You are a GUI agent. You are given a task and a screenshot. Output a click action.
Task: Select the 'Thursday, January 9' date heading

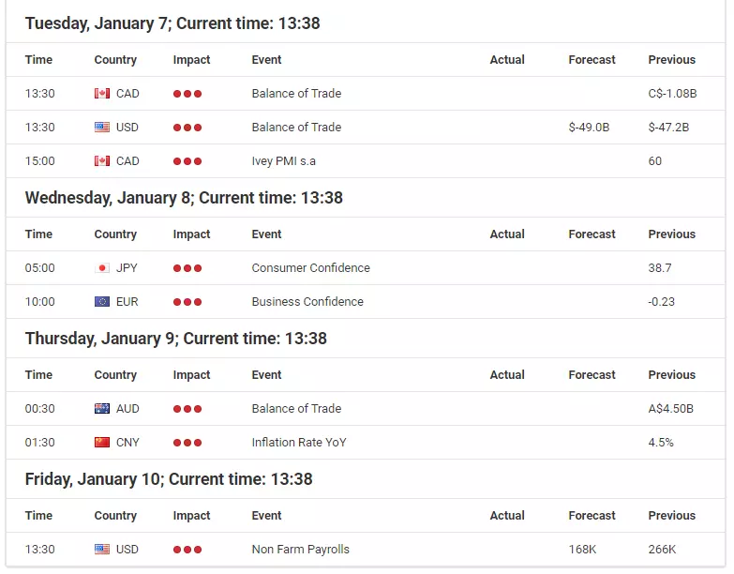pyautogui.click(x=176, y=339)
